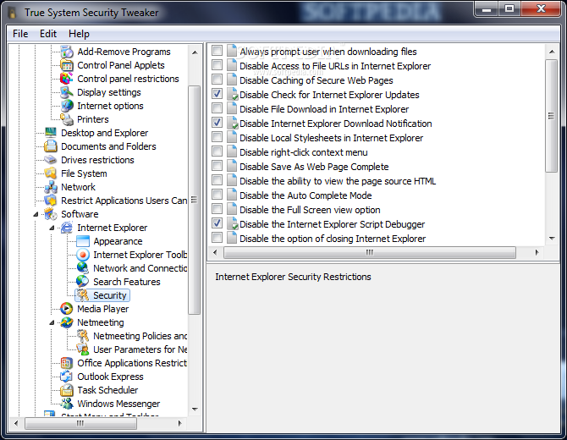Open the Help menu
Screen dimensions: 567x440
[79, 34]
